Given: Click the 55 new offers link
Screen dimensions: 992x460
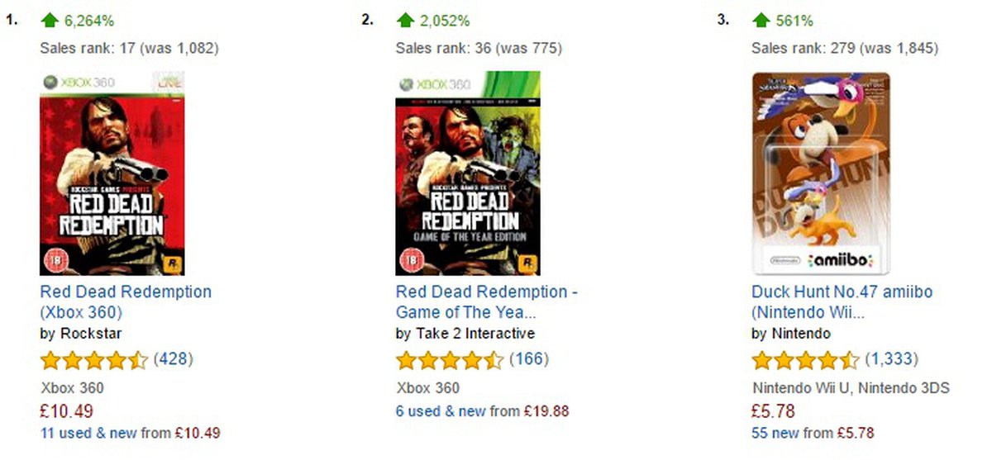Looking at the screenshot, I should [x=775, y=433].
